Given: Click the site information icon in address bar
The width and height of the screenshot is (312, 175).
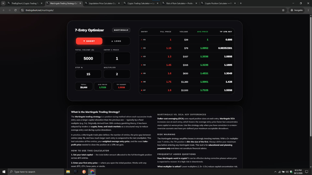Looking at the screenshot, I should (x=22, y=10).
